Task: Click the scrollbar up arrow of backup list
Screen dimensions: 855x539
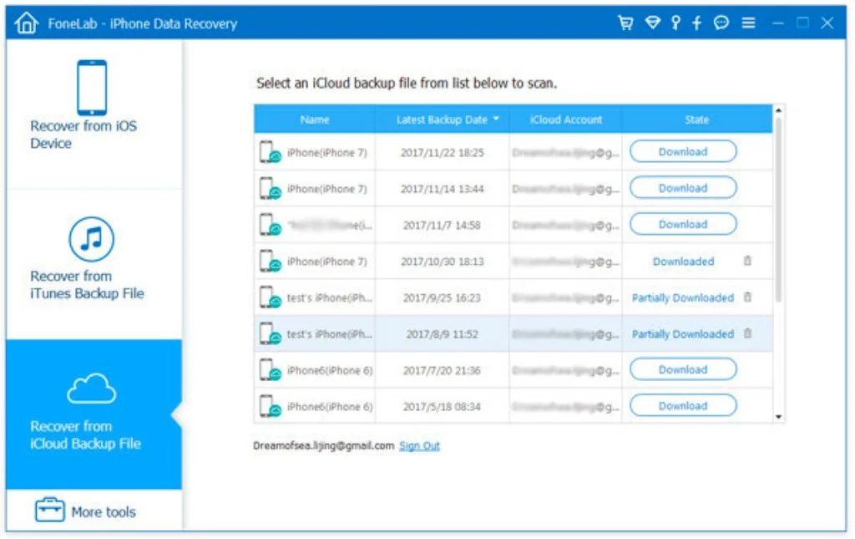Action: 779,111
